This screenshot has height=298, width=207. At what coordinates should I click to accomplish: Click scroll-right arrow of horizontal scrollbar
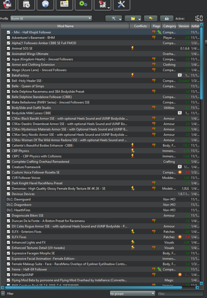tap(197, 288)
